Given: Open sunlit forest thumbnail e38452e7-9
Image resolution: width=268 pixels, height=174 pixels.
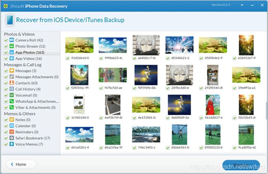Looking at the screenshot, I should coord(246,45).
